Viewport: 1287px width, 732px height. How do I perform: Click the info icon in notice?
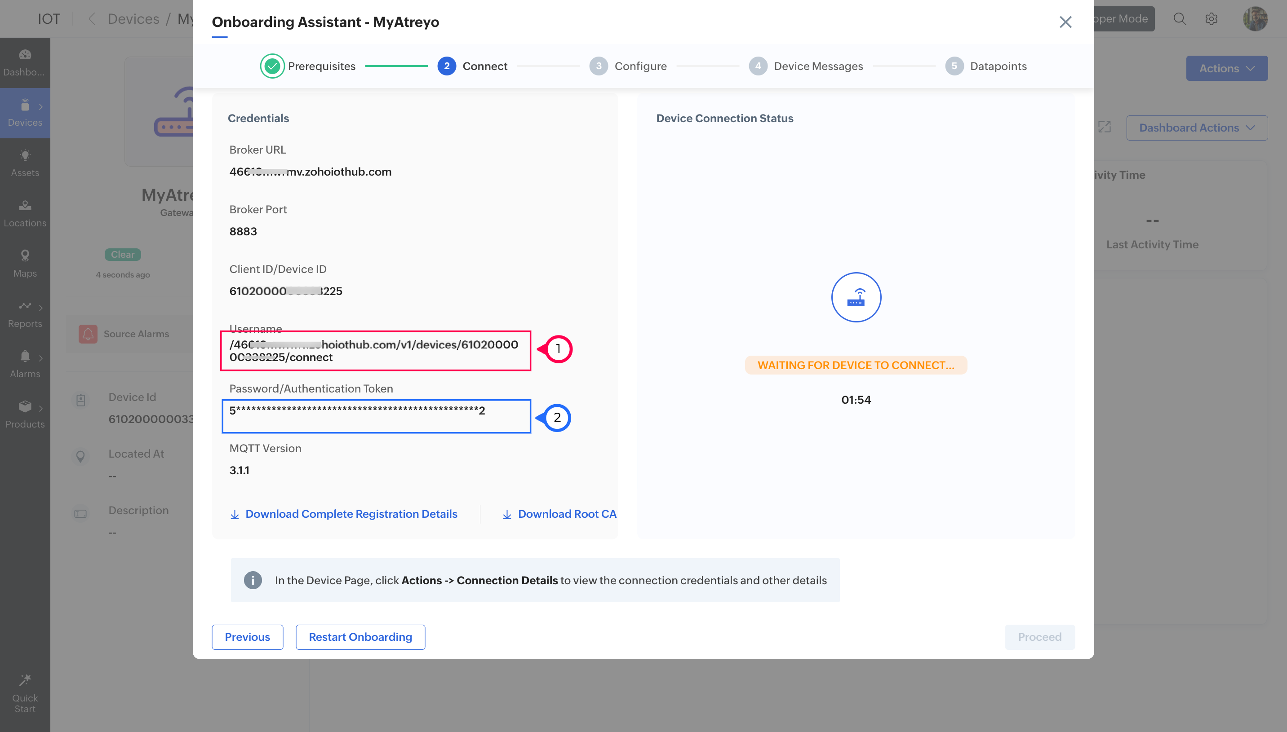[253, 580]
